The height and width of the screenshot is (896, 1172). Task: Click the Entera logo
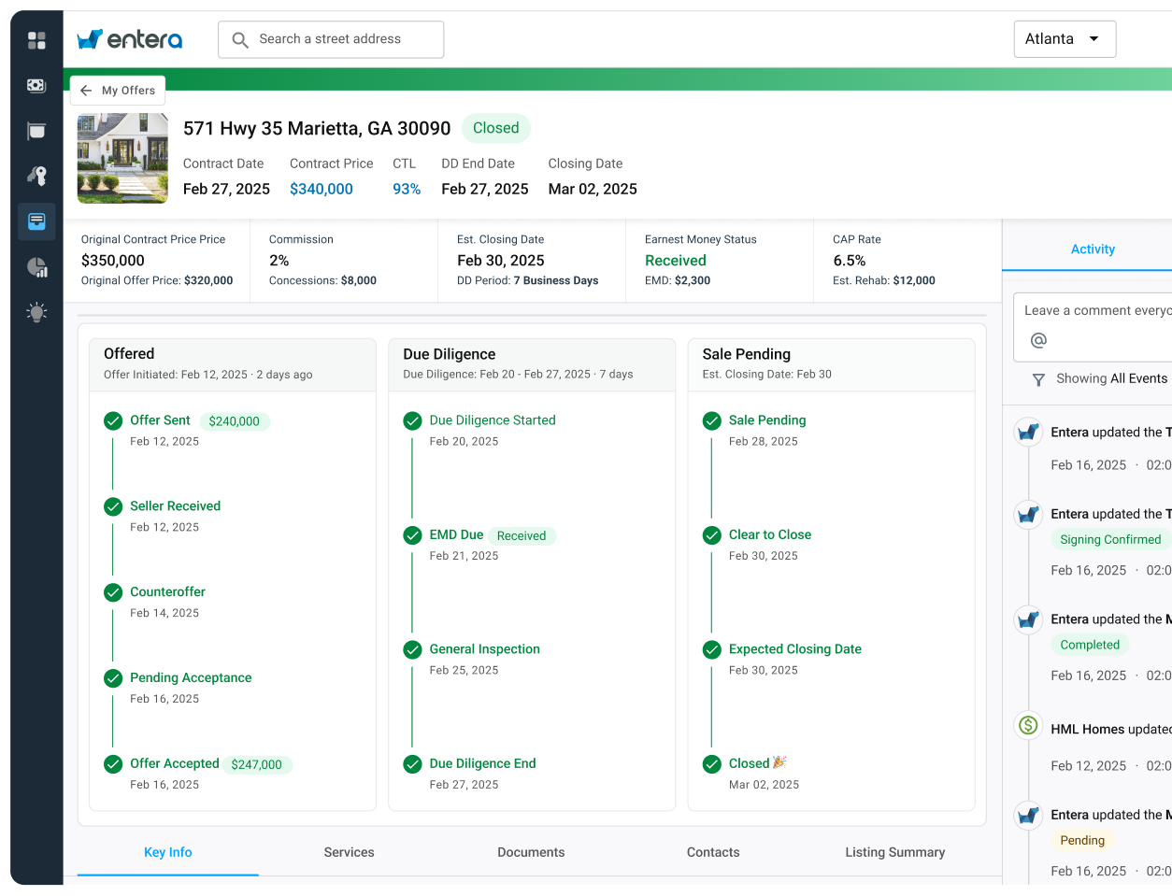(x=129, y=39)
